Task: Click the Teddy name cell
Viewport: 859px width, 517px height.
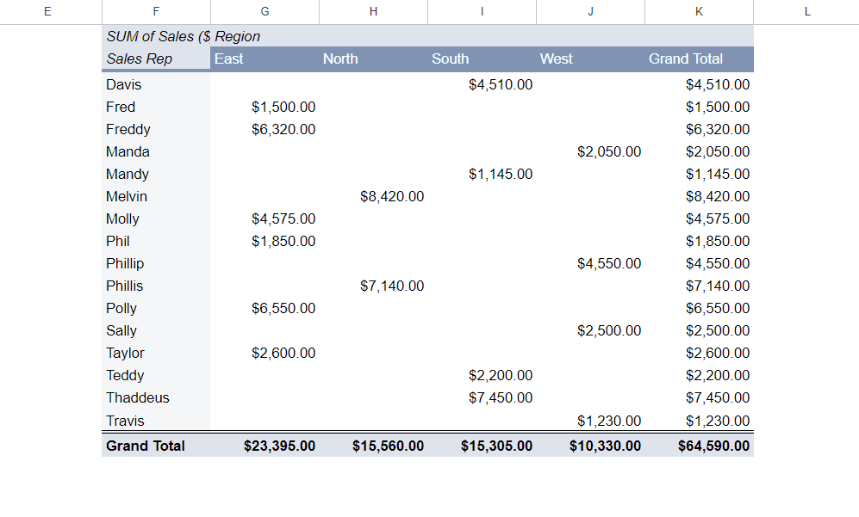Action: pos(156,375)
